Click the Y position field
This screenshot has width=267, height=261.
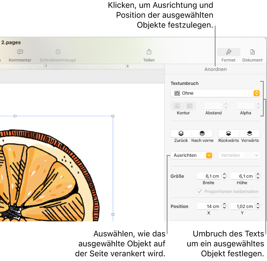[242, 206]
